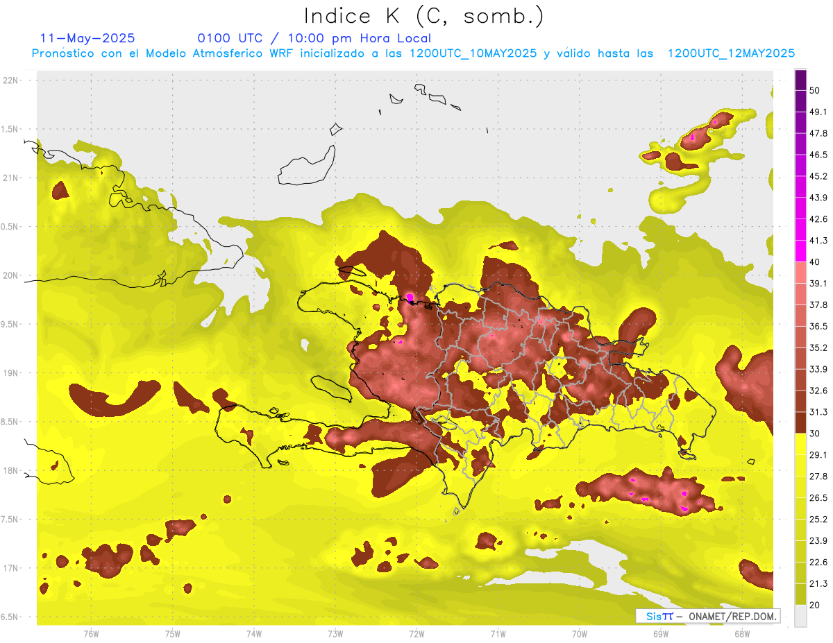Click the bright magenta colorbar segment between 40 and 41.3
Viewport: 833px width, 643px height.
click(800, 251)
